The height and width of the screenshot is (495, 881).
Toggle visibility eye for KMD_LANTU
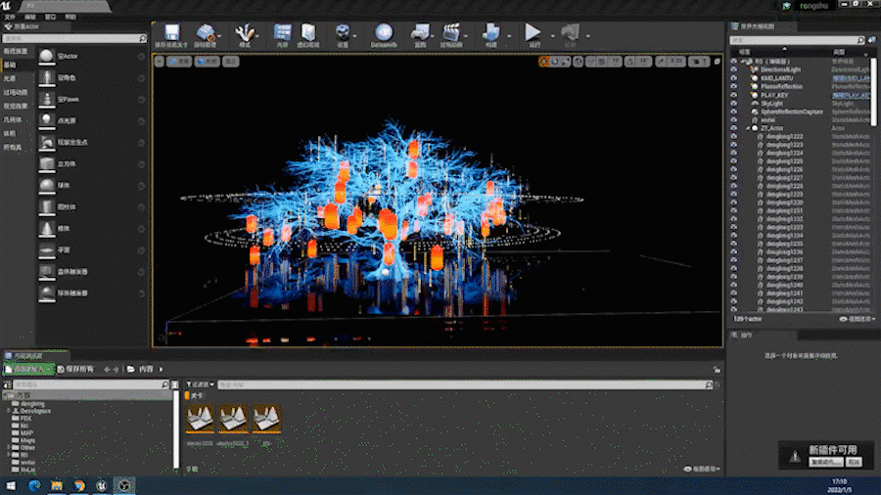pos(734,78)
